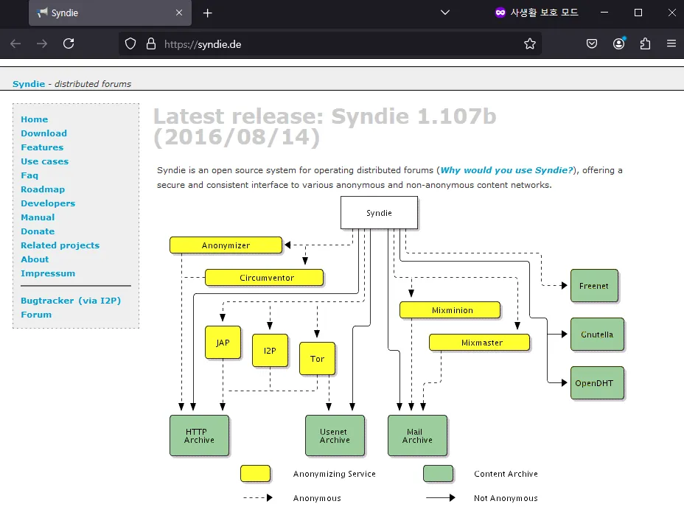This screenshot has width=684, height=518.
Task: Click the Usenet Archive node
Action: point(335,435)
